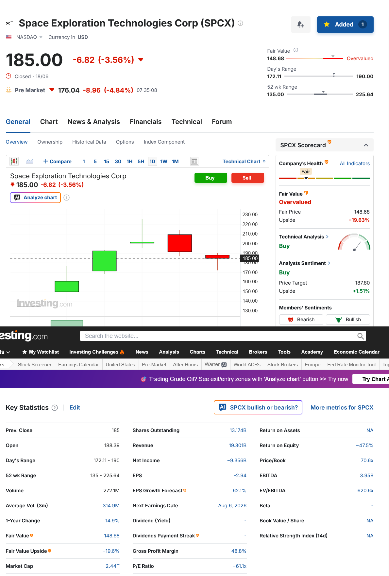Collapse the SPCX Scorecard panel
Viewport: 389px width, 576px height.
[366, 145]
